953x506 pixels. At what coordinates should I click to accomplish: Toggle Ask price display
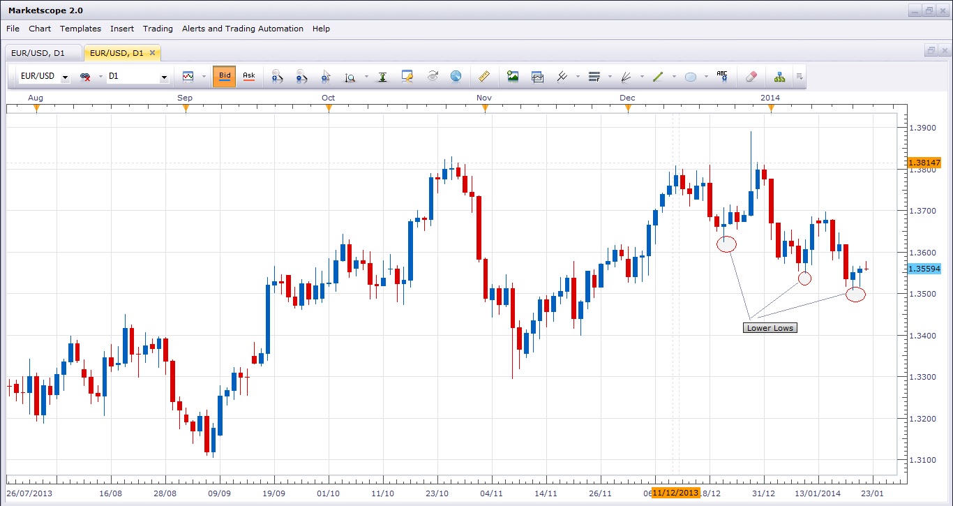pyautogui.click(x=249, y=76)
